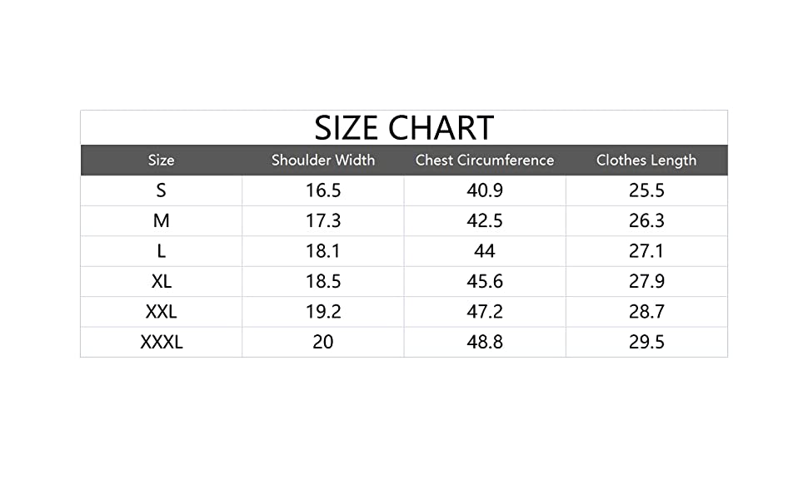808x499 pixels.
Task: Click chest circumference value 48.8
Action: click(485, 342)
